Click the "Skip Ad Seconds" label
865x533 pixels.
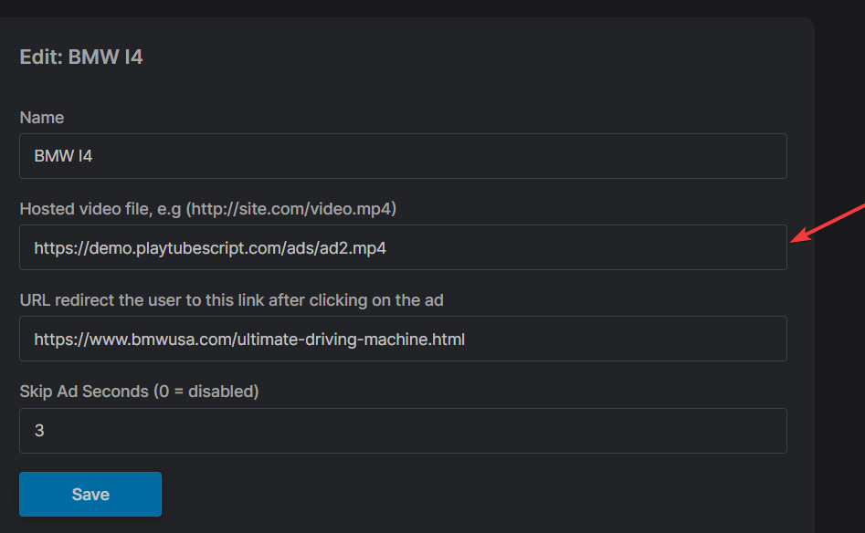coord(84,392)
